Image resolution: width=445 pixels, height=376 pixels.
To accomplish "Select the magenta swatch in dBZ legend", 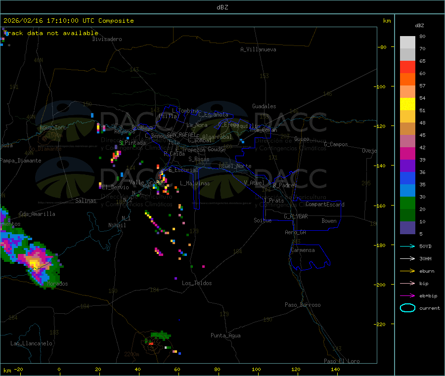I will [407, 153].
